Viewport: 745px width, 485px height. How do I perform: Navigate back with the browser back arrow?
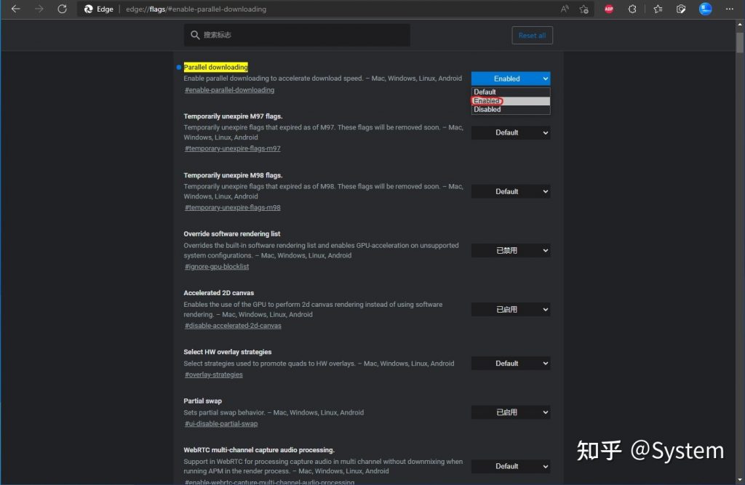pos(16,9)
